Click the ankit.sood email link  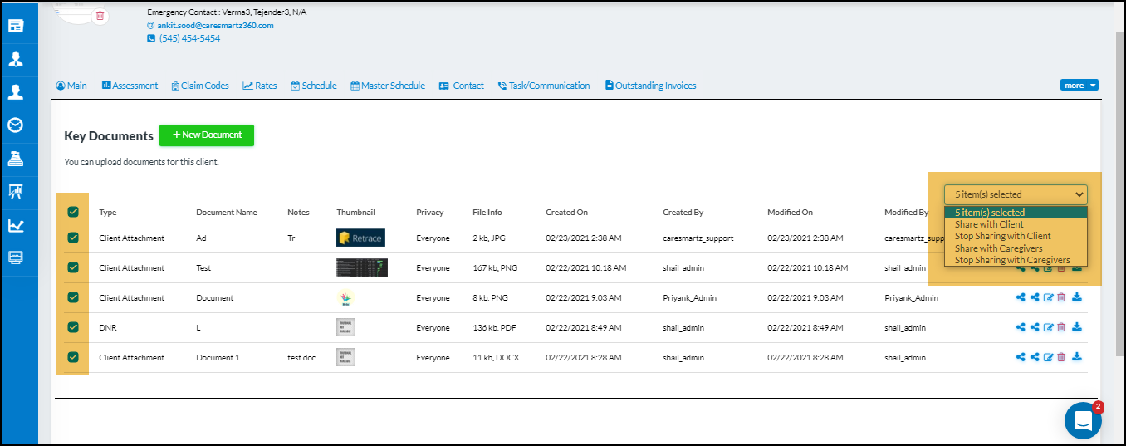(215, 25)
